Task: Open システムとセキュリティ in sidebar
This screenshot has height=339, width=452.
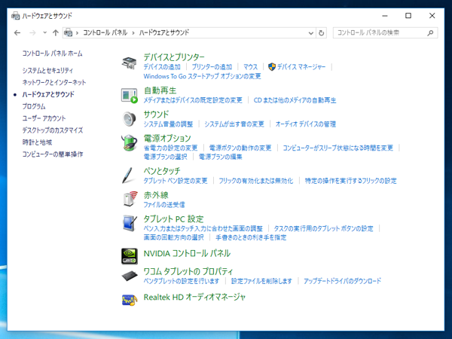Action: coord(48,70)
